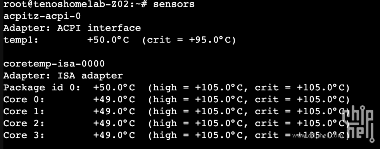Click Core 0's +49.0°C temperature
Image resolution: width=380 pixels, height=149 pixels.
click(114, 99)
